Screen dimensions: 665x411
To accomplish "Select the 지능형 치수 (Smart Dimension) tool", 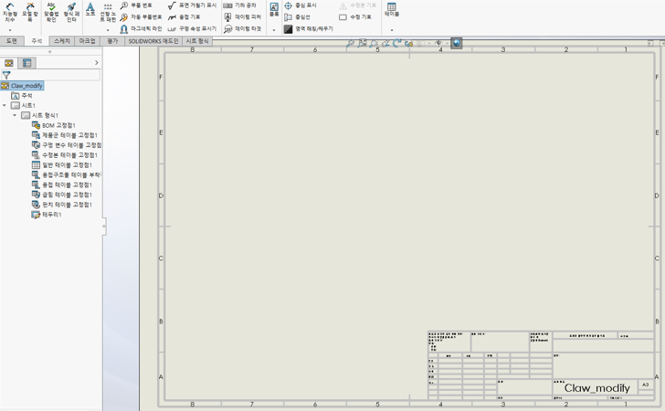I will 9,12.
